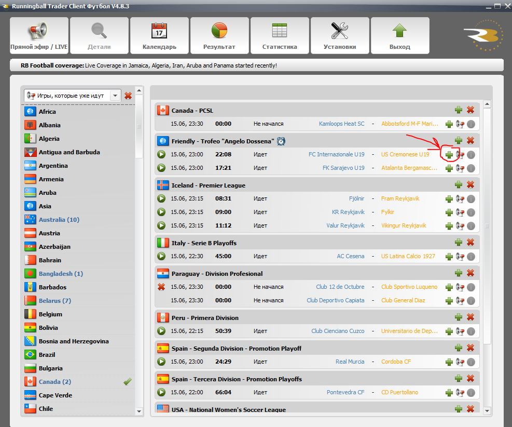Screen dimensions: 512x427
Task: Remove the Italy - Serie B Playoffs group
Action: pos(471,242)
